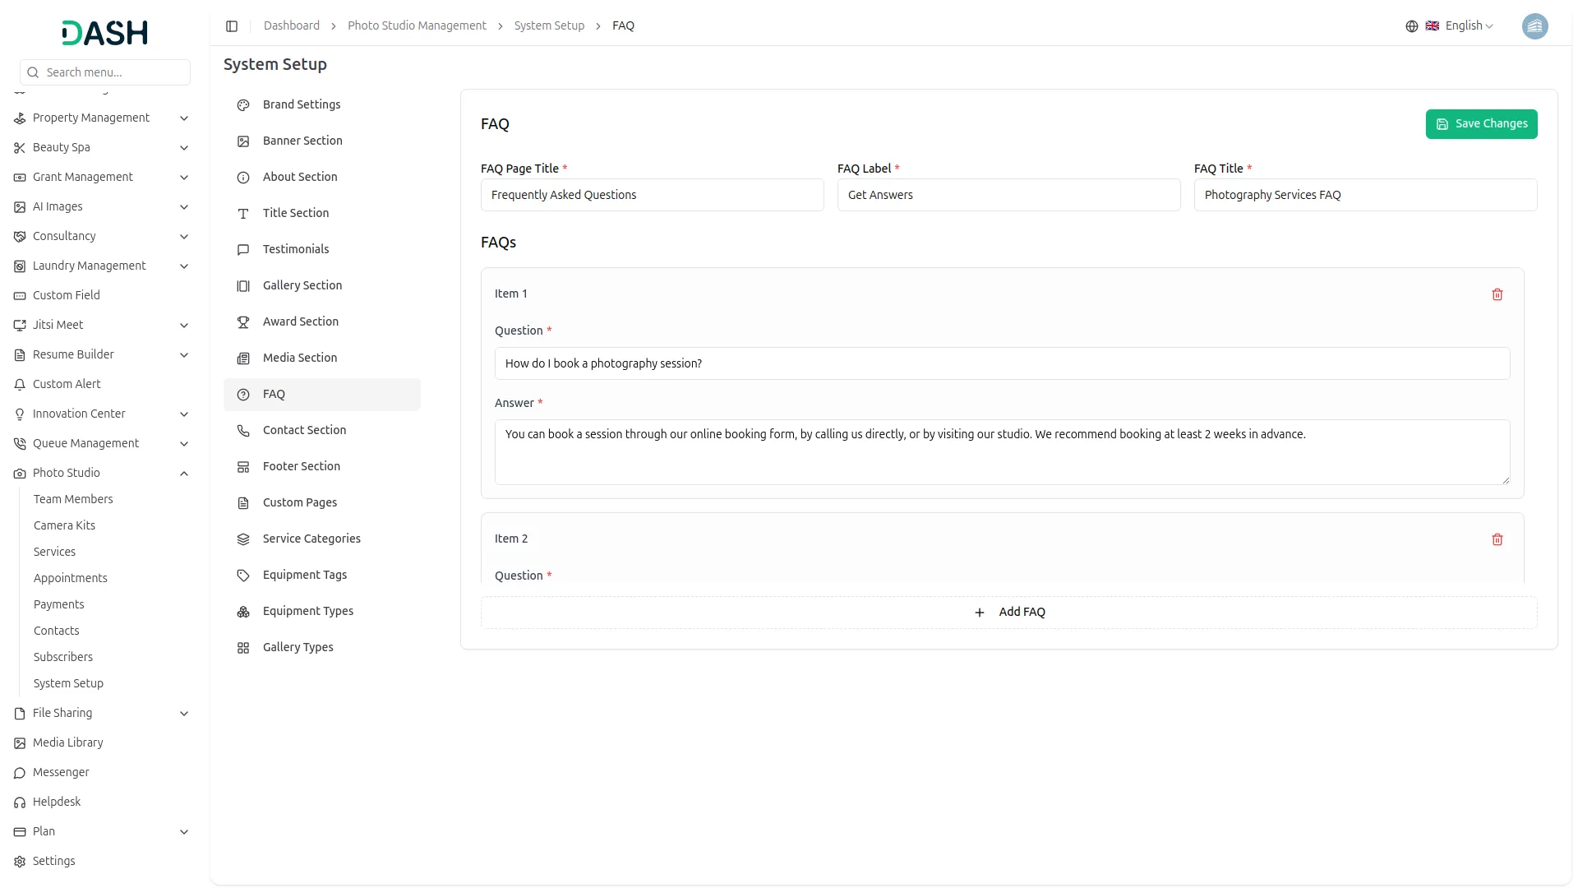Click the Equipment Tags tag icon
The height and width of the screenshot is (888, 1578).
243,576
